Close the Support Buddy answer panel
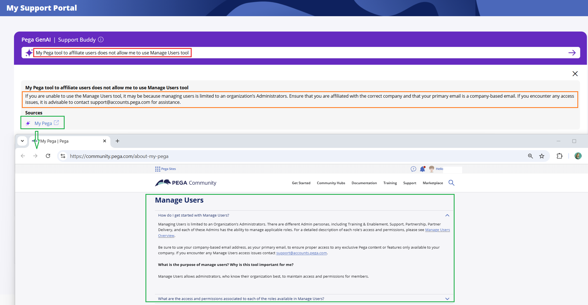This screenshot has width=588, height=305. [575, 74]
